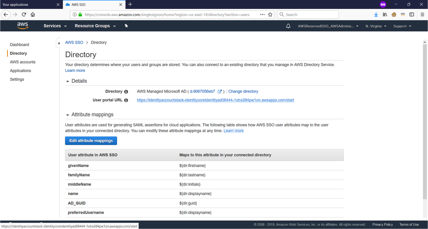Click the private browsing mask icon

click(x=383, y=4)
